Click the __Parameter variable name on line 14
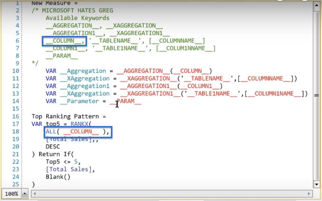The height and width of the screenshot is (201, 322). click(x=79, y=101)
